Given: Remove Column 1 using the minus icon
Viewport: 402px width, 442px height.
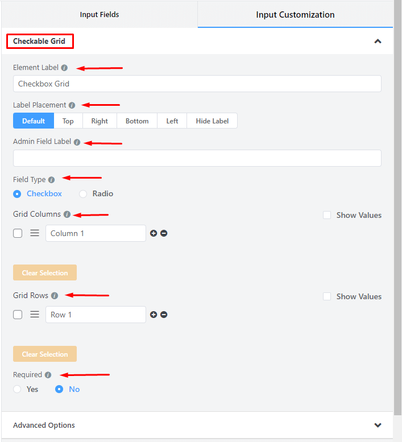Looking at the screenshot, I should point(164,233).
